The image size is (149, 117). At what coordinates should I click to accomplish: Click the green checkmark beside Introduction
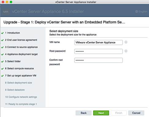[2, 33]
